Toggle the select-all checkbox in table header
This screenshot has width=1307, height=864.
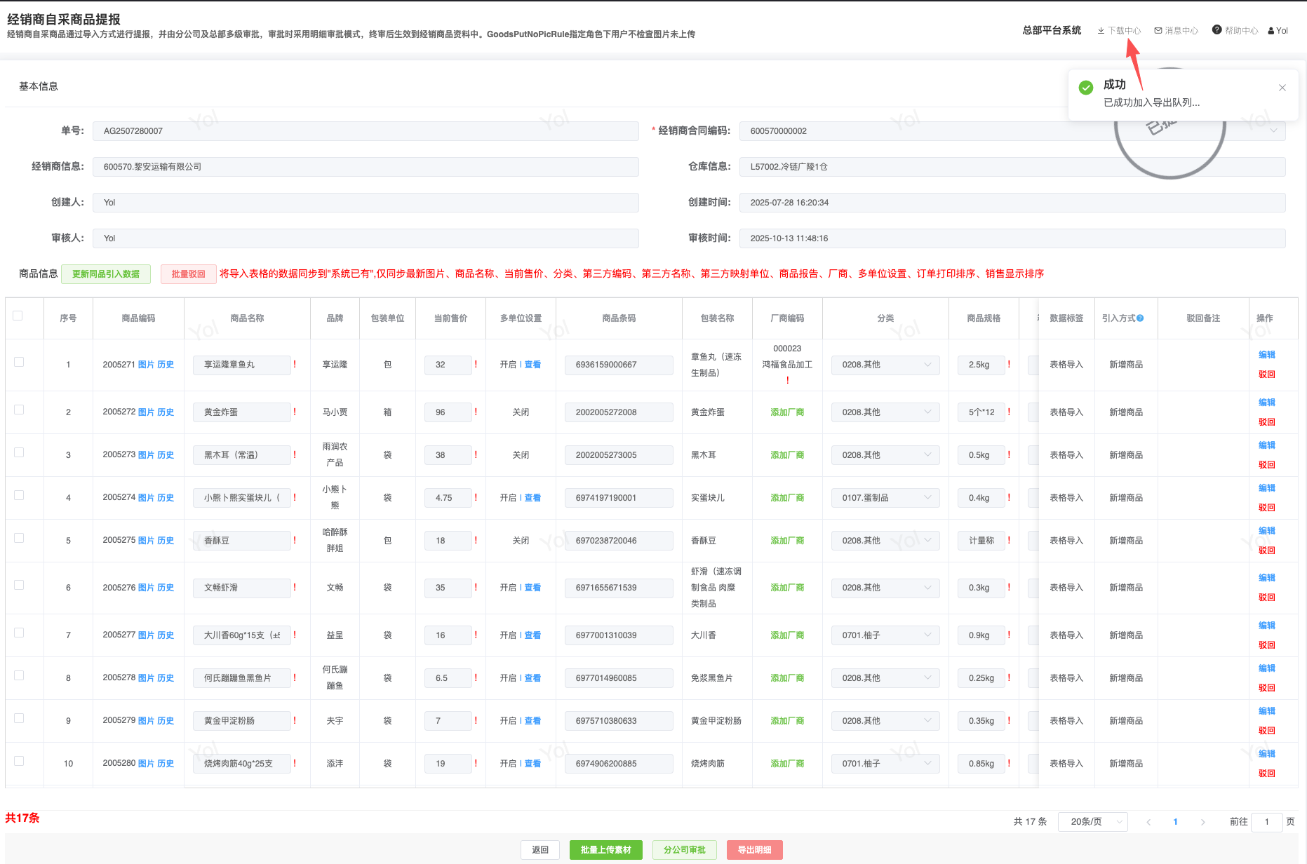18,316
